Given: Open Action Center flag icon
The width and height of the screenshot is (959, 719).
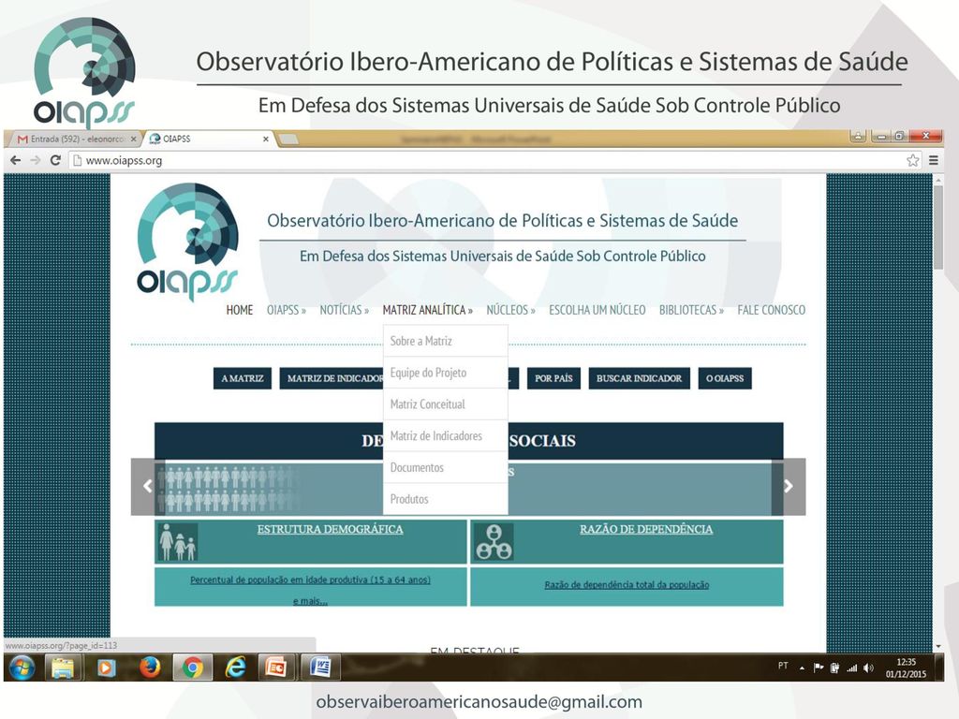Looking at the screenshot, I should pyautogui.click(x=819, y=668).
